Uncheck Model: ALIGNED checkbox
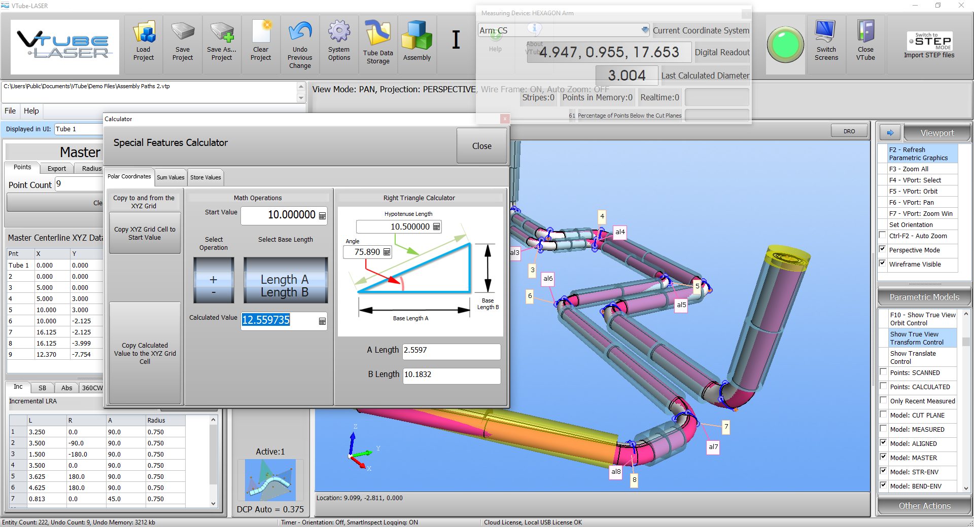The height and width of the screenshot is (527, 974). 884,443
